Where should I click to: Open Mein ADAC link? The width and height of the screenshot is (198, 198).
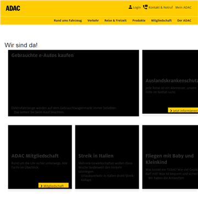coord(183,8)
